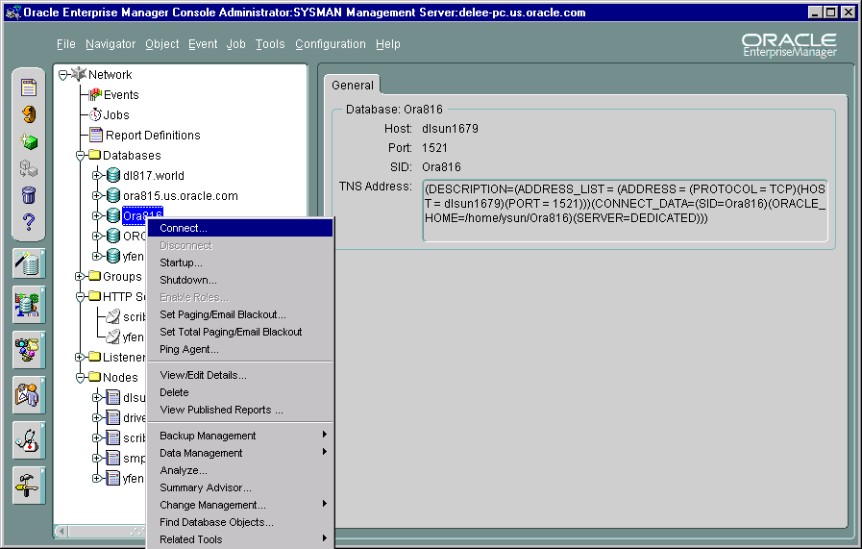Screen dimensions: 862x549
Task: Open the hammer and wrench tools drawer
Action: click(x=29, y=484)
